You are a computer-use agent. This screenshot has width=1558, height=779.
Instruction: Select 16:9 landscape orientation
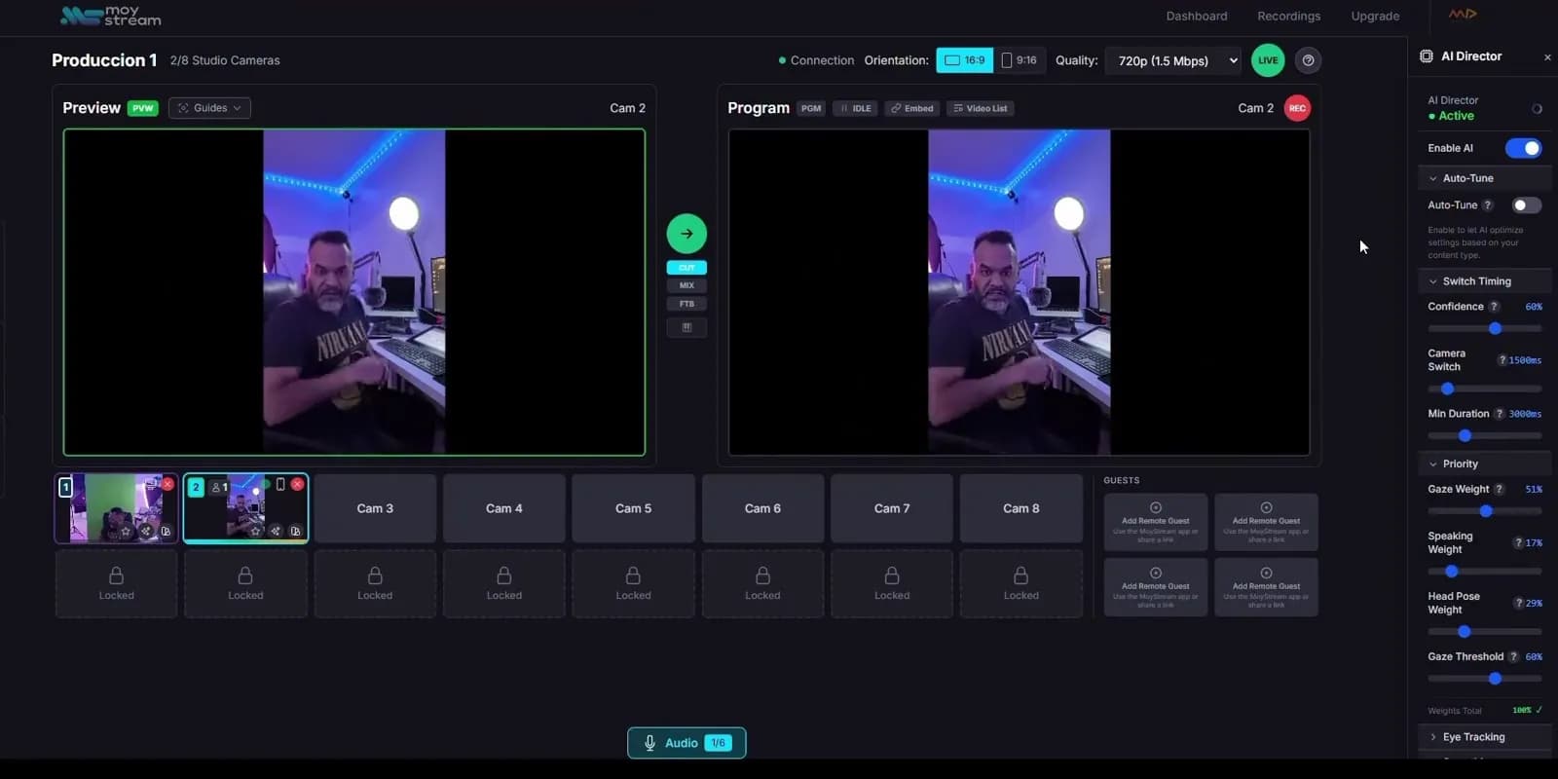point(965,60)
